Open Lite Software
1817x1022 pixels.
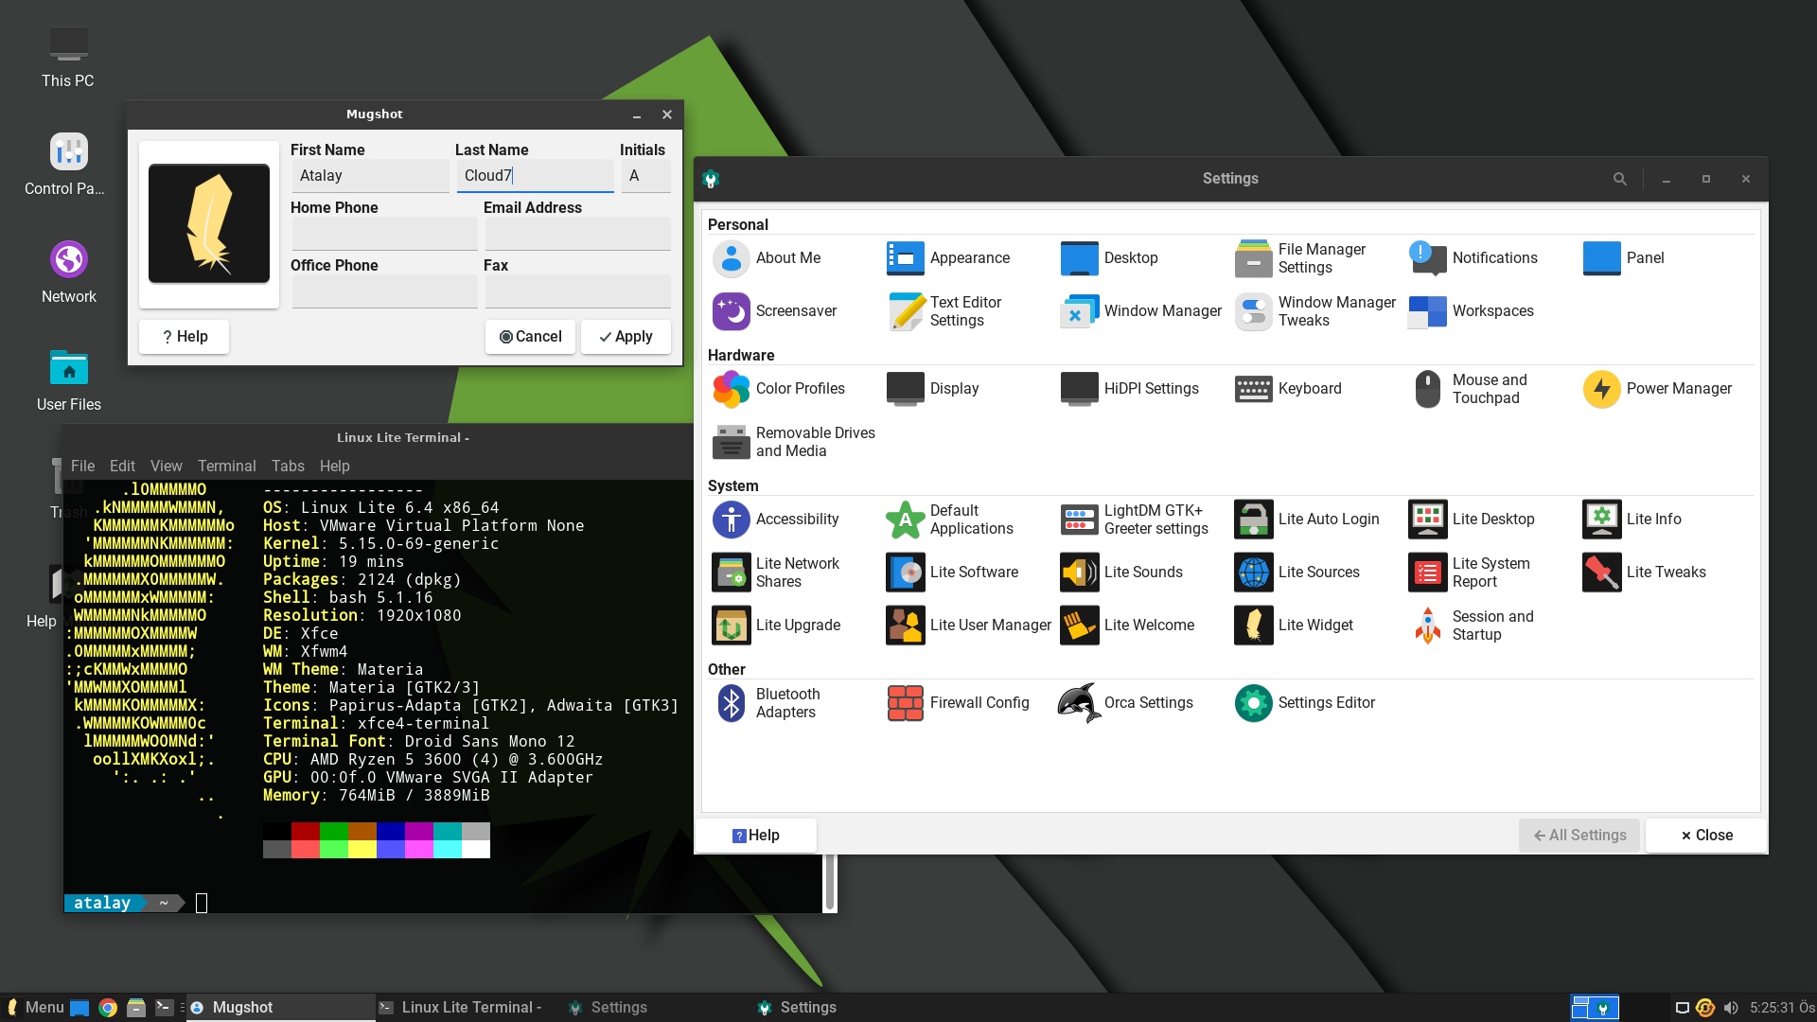click(x=953, y=573)
